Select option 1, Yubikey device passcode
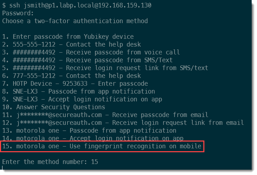This screenshot has height=175, width=257. 68,37
